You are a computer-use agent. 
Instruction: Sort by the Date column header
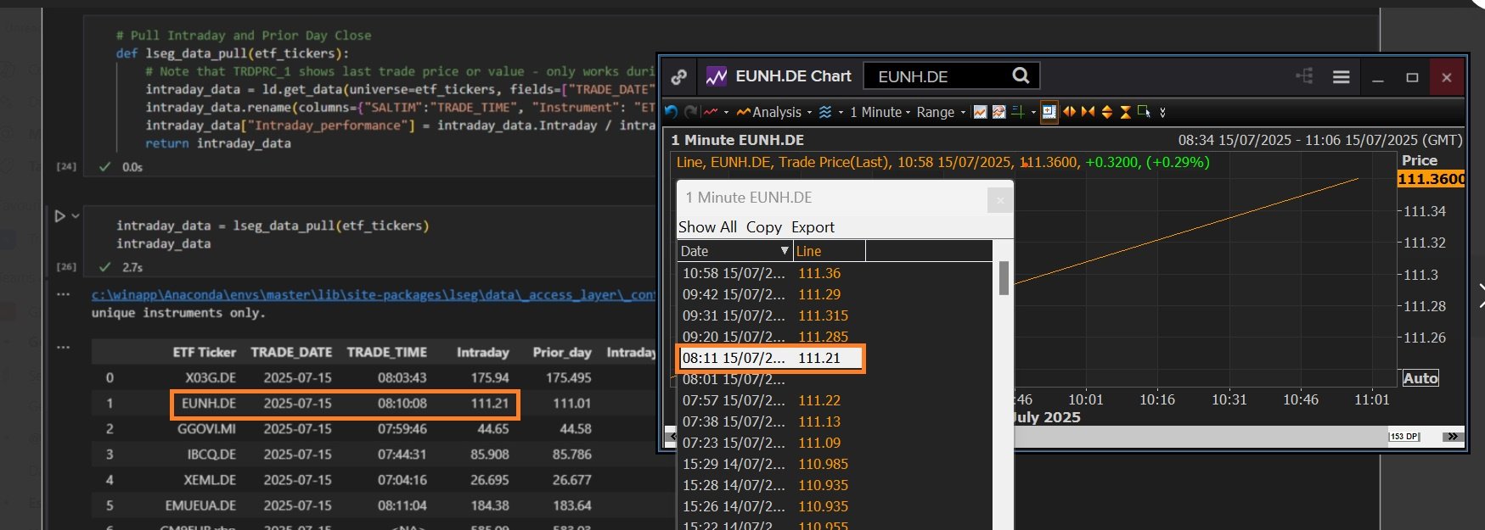(734, 251)
